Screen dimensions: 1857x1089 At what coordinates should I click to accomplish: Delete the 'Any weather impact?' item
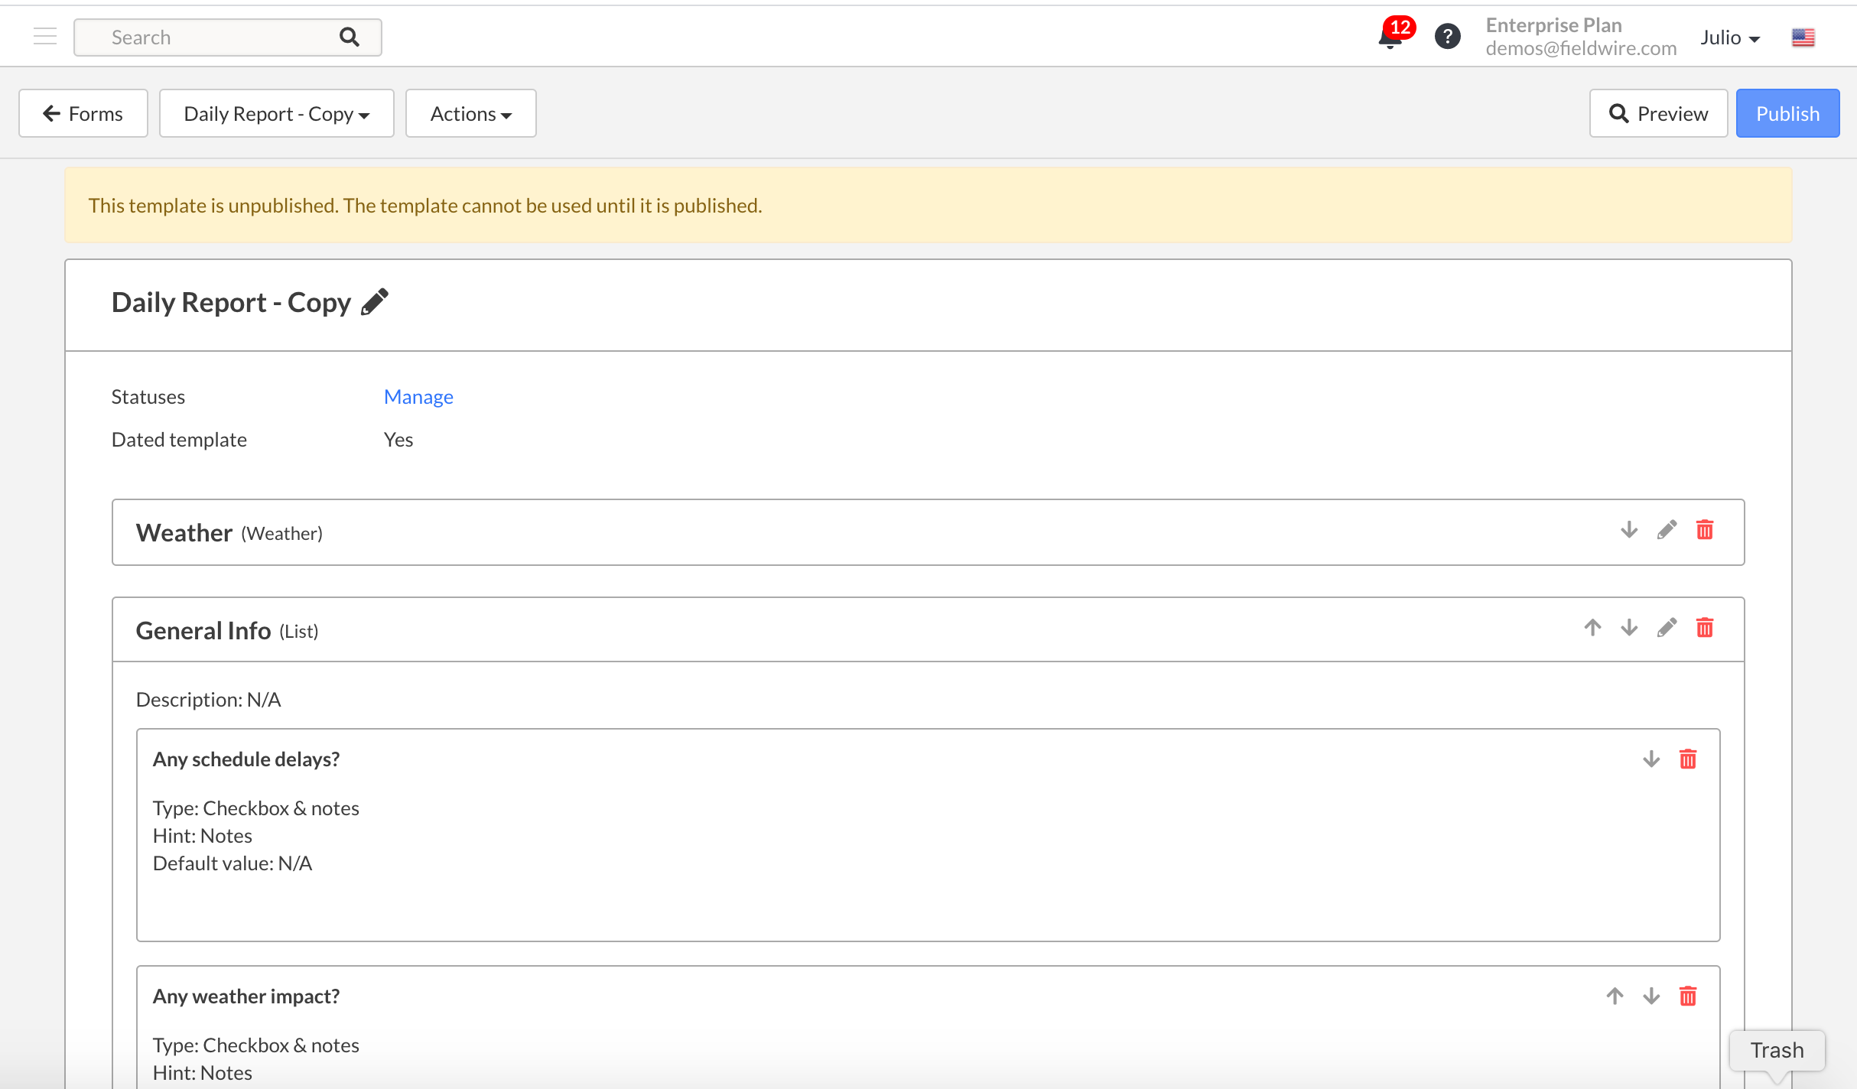[1688, 996]
